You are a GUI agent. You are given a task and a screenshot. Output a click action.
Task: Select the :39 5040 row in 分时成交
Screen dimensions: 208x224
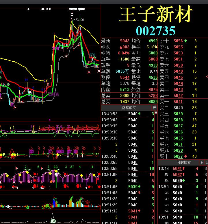pos(183,199)
